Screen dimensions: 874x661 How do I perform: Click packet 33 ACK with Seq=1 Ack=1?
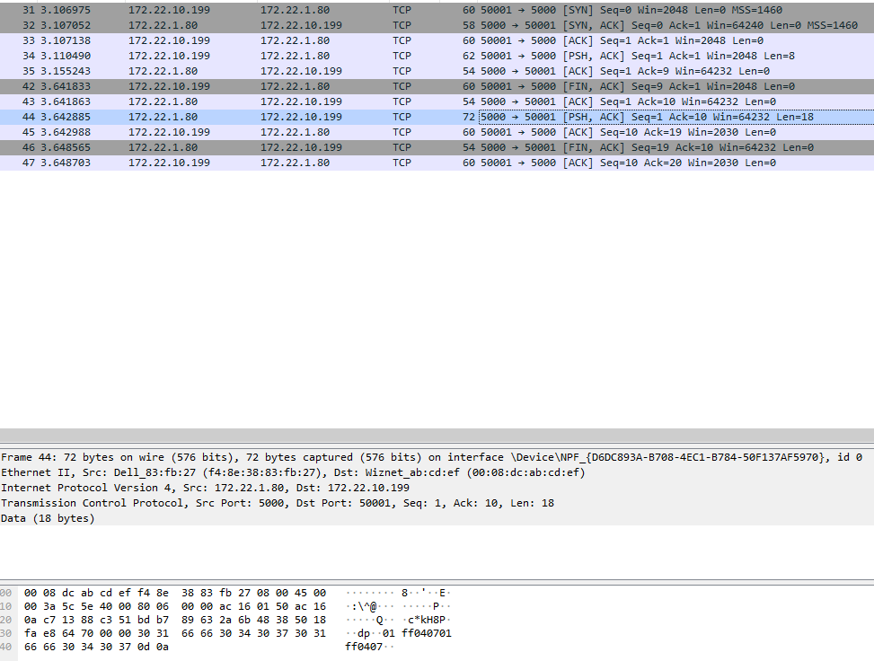[437, 40]
